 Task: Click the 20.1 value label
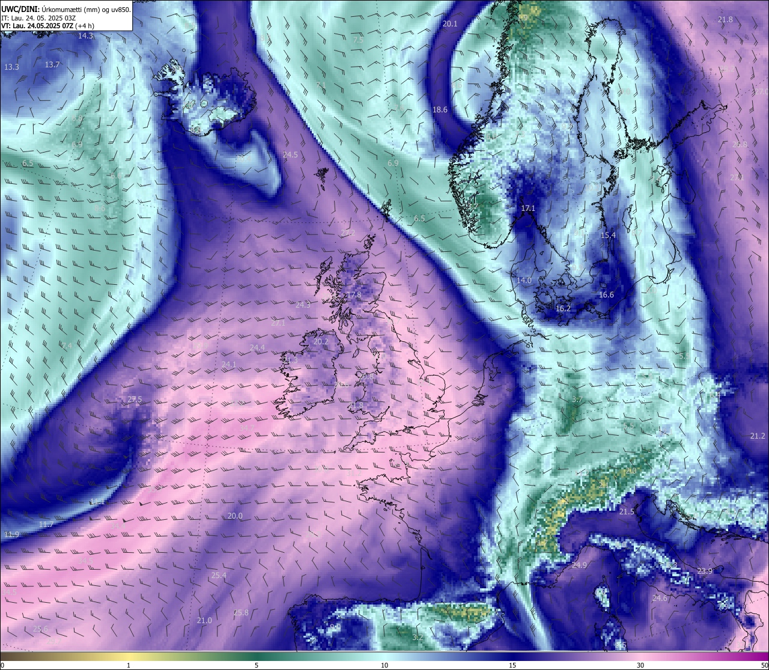point(450,24)
